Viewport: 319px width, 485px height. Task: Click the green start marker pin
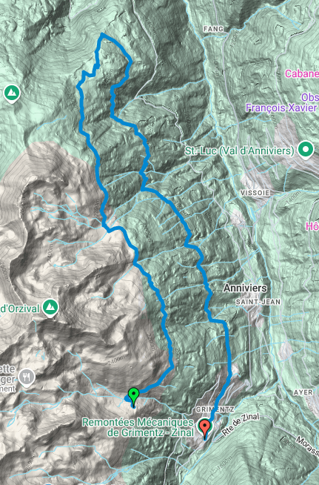pos(133,397)
